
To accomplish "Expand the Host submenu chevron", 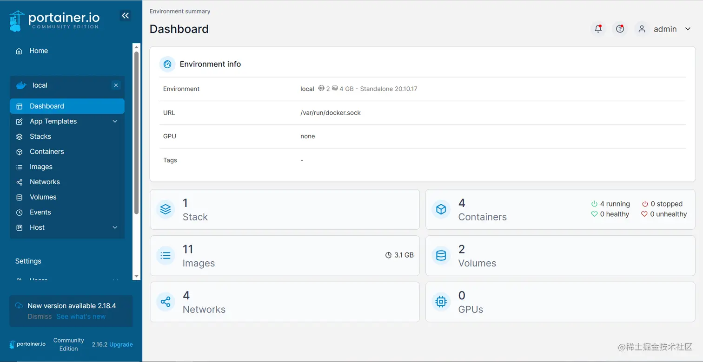I will pos(115,227).
